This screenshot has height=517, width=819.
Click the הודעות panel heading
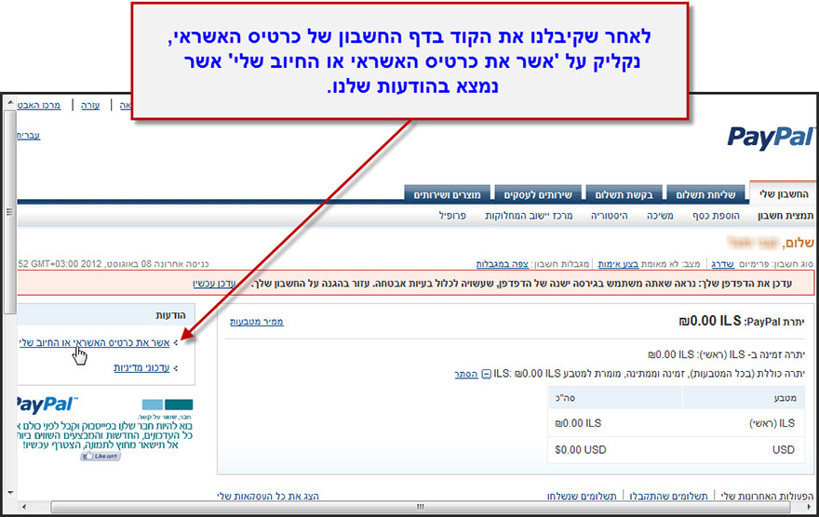click(170, 315)
